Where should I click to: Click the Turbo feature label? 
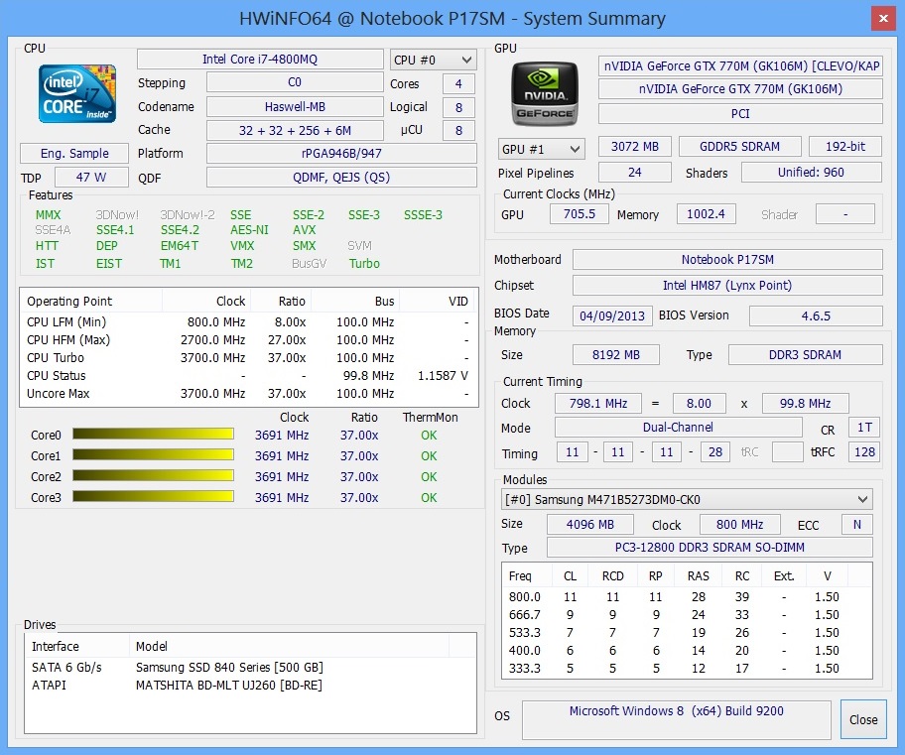coord(364,264)
